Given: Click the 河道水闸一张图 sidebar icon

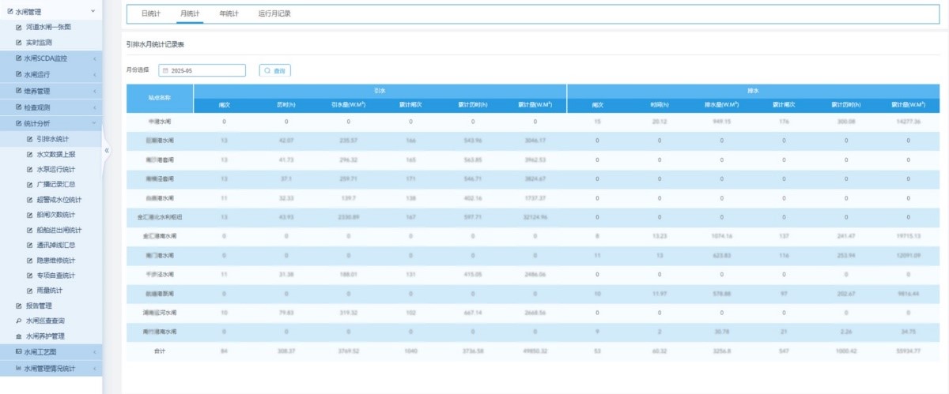Looking at the screenshot, I should 19,27.
